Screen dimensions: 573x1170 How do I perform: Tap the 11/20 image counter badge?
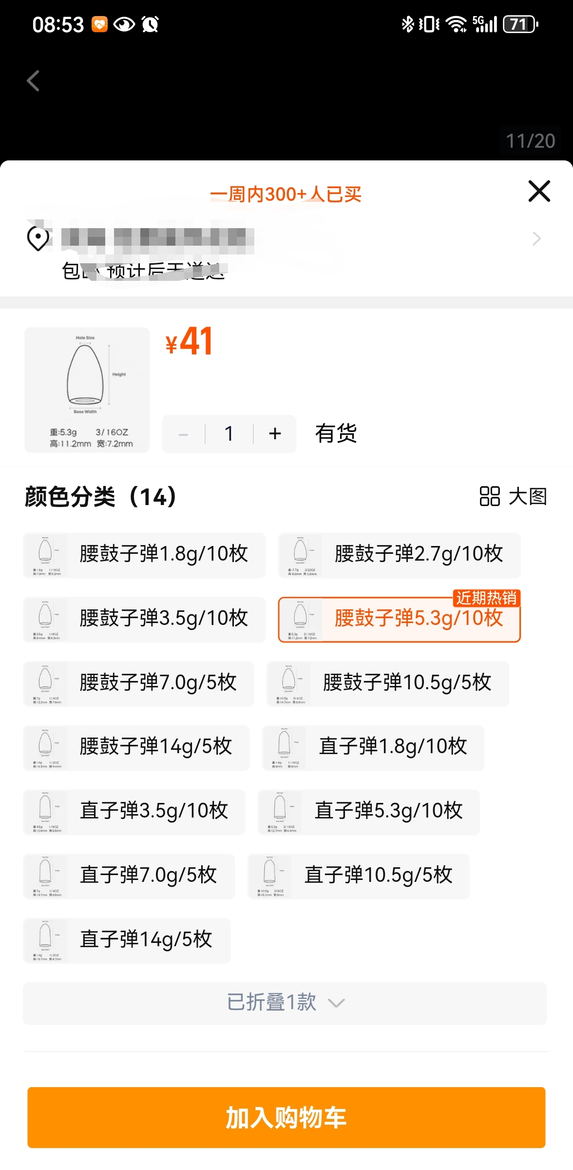point(531,141)
